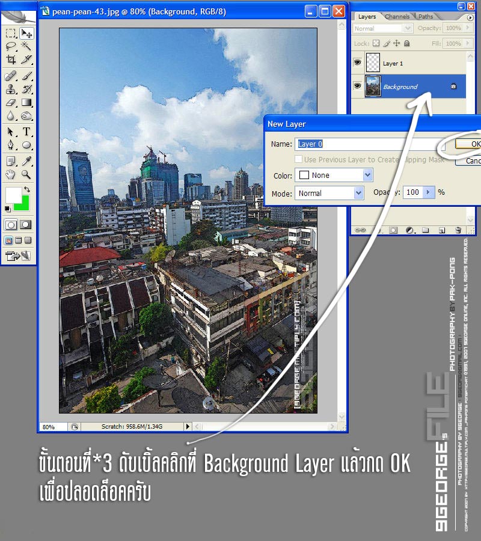Select the Eyedropper tool
The image size is (481, 541).
point(26,161)
